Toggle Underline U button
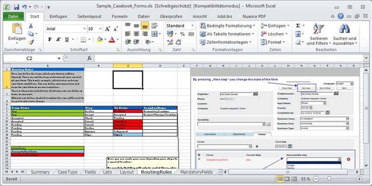The height and width of the screenshot is (186, 372). 67,40
